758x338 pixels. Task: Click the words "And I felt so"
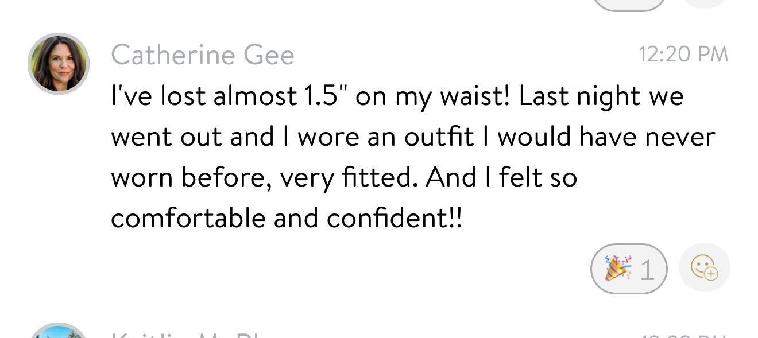501,178
